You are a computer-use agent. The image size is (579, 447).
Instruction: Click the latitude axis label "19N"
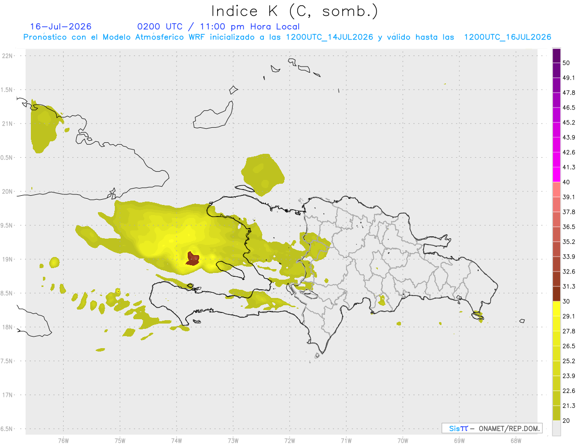pyautogui.click(x=7, y=259)
